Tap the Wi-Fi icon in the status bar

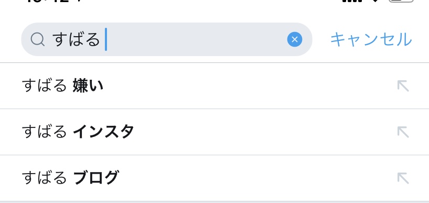click(375, 1)
